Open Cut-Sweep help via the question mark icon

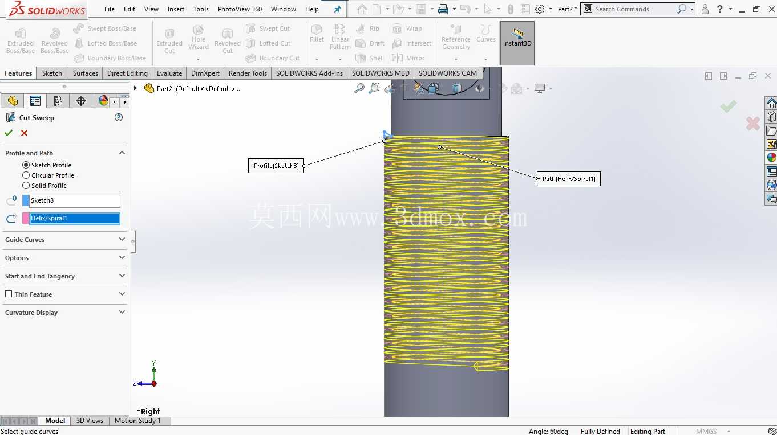point(119,117)
